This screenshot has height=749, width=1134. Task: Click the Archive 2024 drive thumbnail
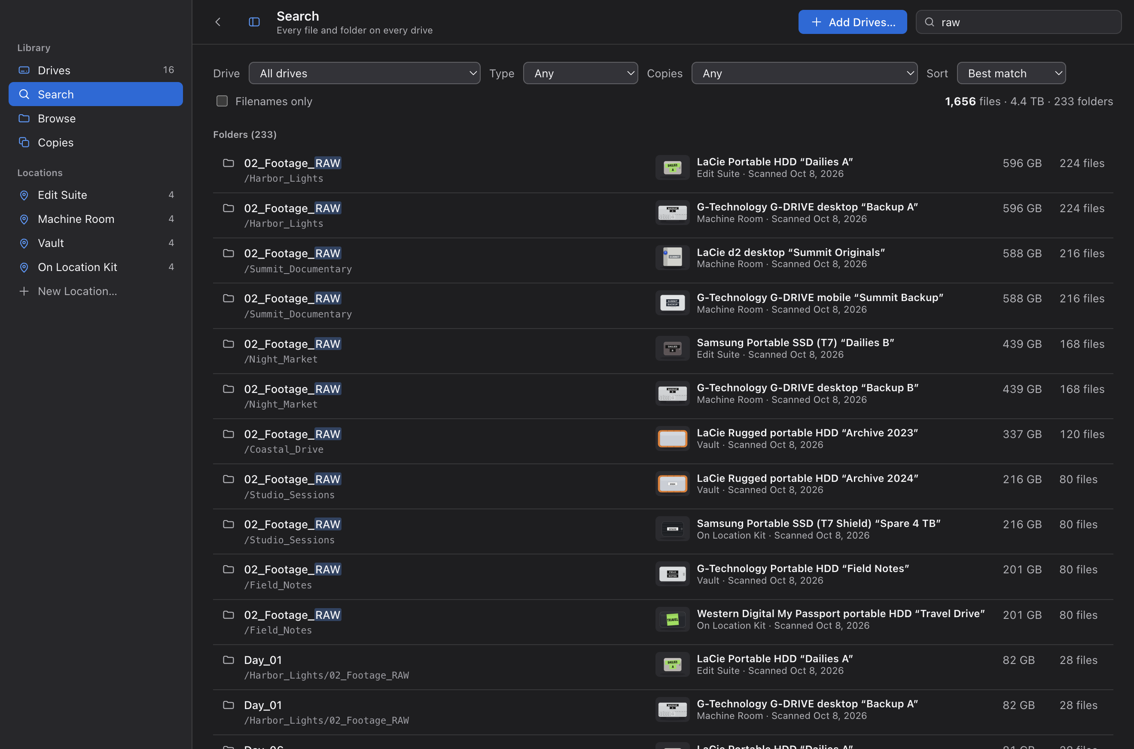(672, 484)
